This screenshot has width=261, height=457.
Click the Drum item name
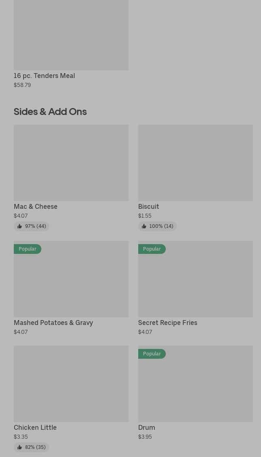pyautogui.click(x=146, y=427)
